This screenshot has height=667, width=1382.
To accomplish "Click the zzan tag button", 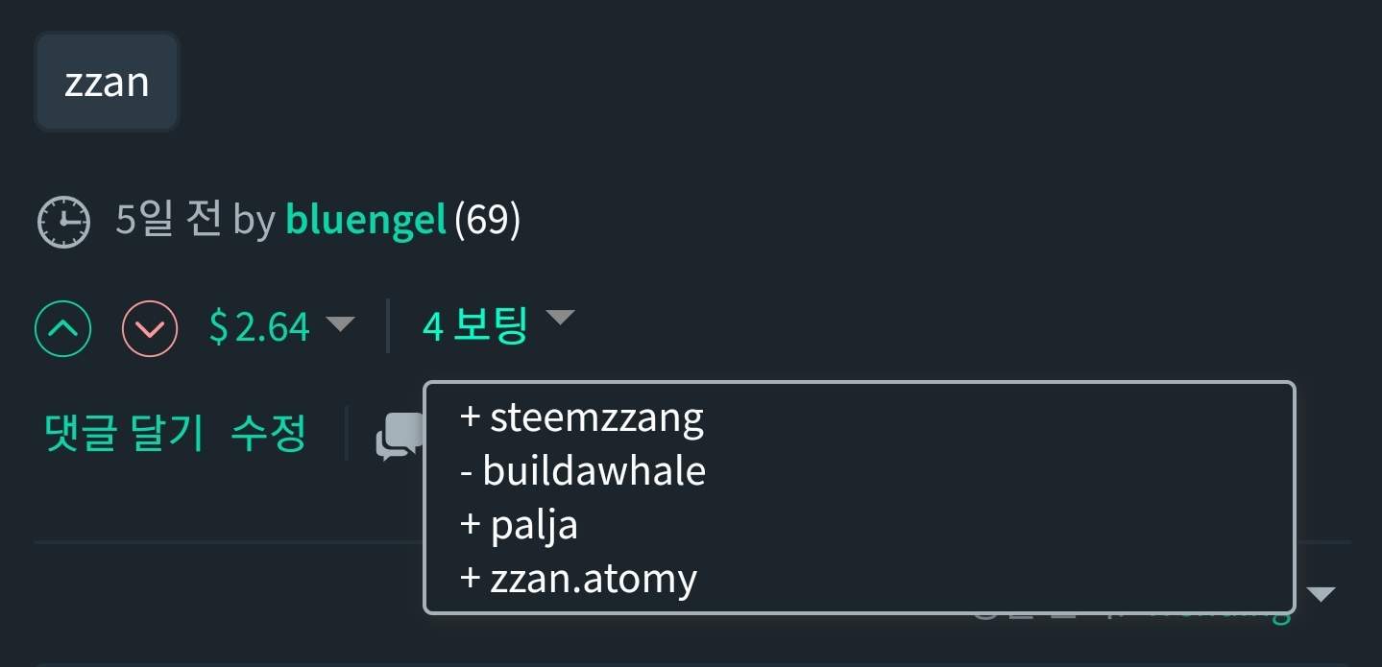I will pos(107,82).
